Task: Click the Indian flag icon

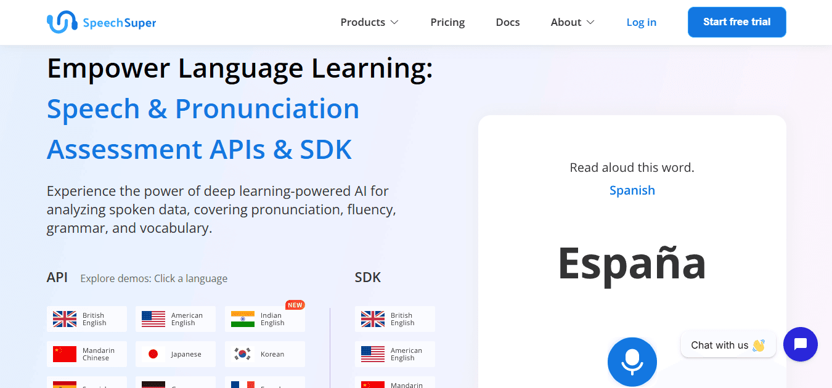Action: pos(243,319)
